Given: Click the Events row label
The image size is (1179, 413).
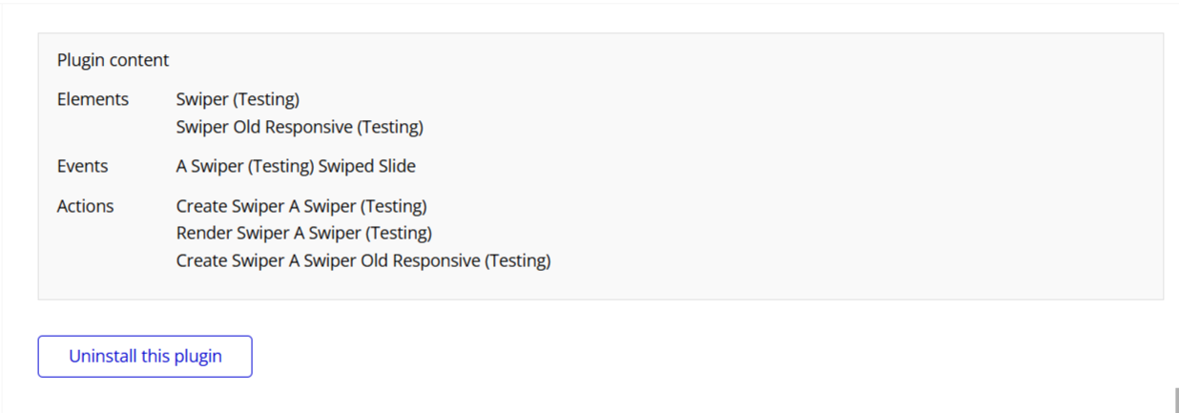Looking at the screenshot, I should (83, 166).
